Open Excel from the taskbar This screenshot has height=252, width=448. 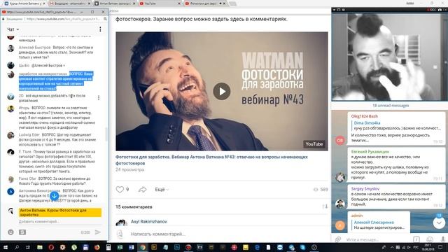[120, 247]
